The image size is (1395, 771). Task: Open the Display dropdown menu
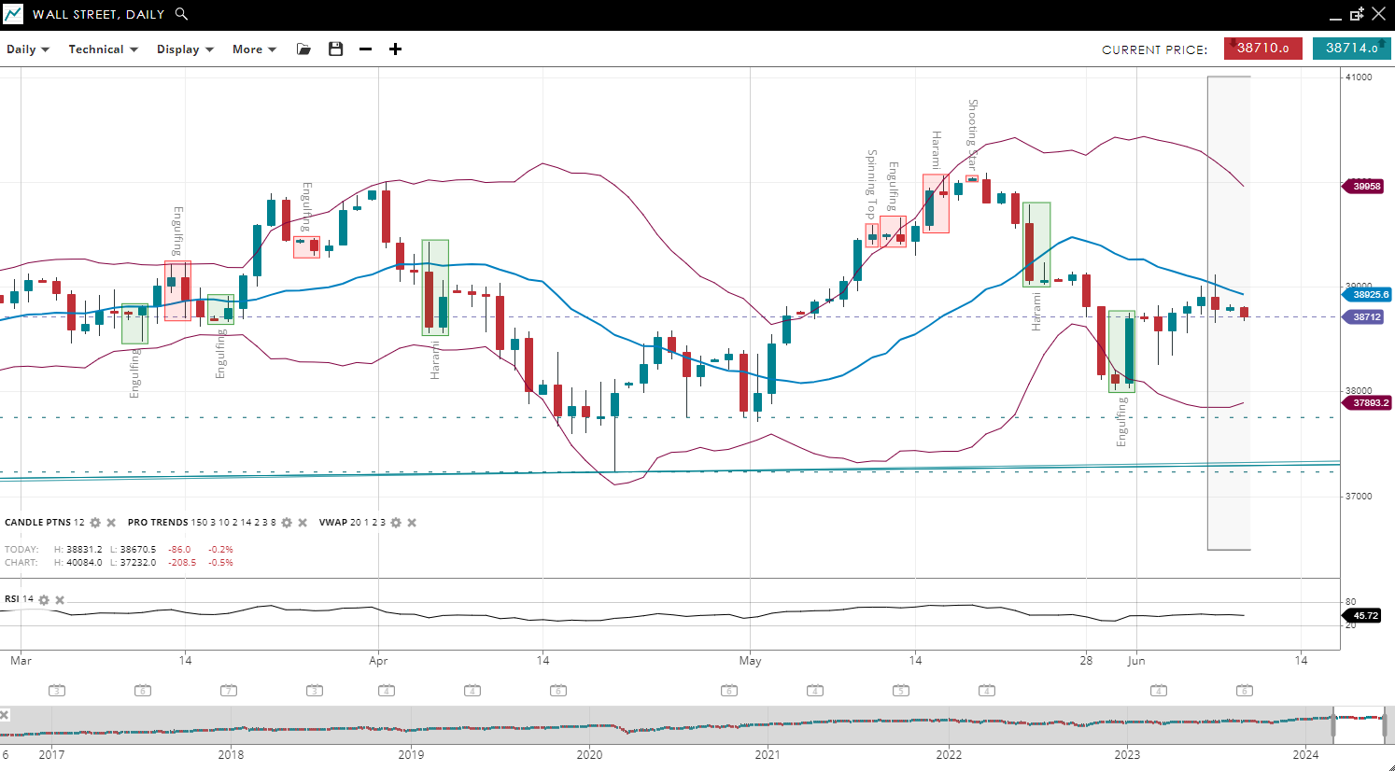(x=185, y=49)
